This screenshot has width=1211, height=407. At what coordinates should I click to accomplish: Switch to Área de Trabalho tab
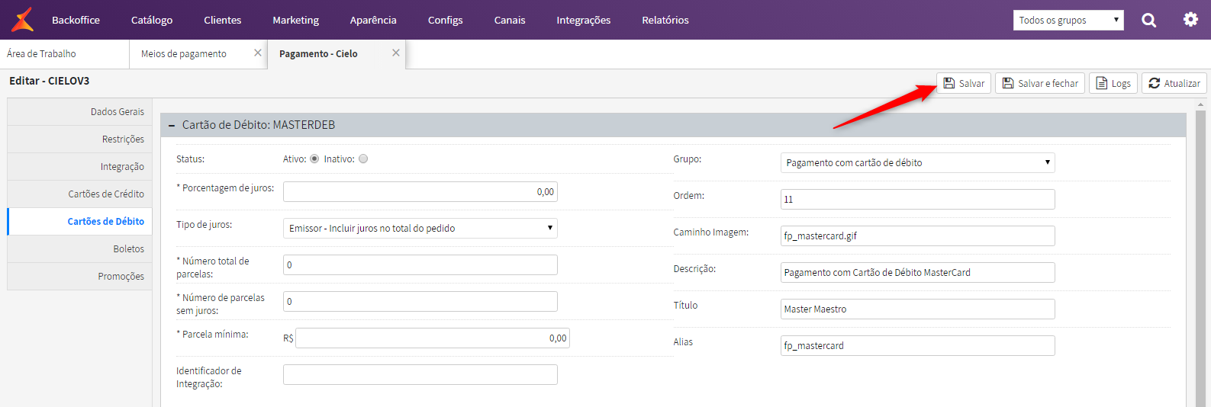[64, 53]
